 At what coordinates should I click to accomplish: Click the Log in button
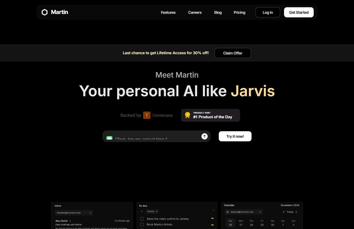[x=268, y=12]
